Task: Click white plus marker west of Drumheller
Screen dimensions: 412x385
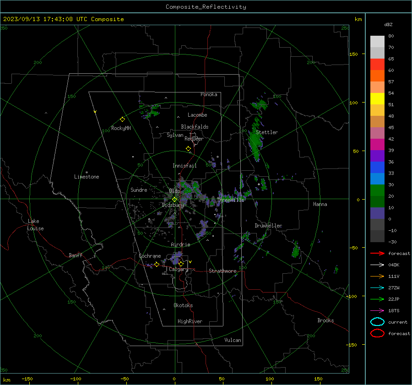Action: point(259,184)
